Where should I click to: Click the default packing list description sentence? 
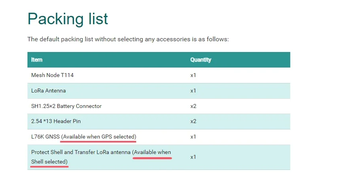coord(128,39)
